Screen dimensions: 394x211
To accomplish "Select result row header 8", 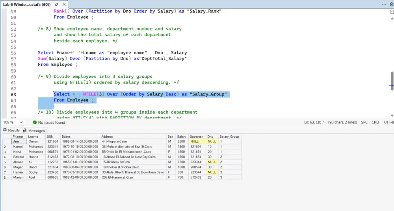I will [x=7, y=177].
